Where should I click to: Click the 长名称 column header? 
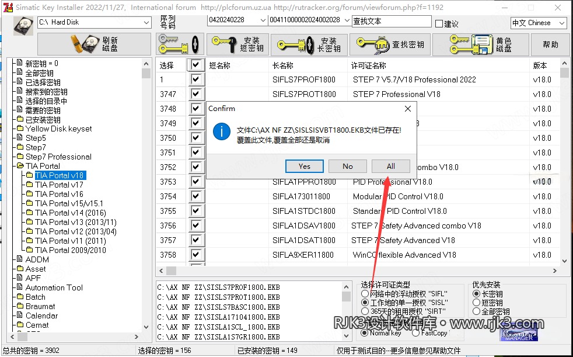pos(283,65)
